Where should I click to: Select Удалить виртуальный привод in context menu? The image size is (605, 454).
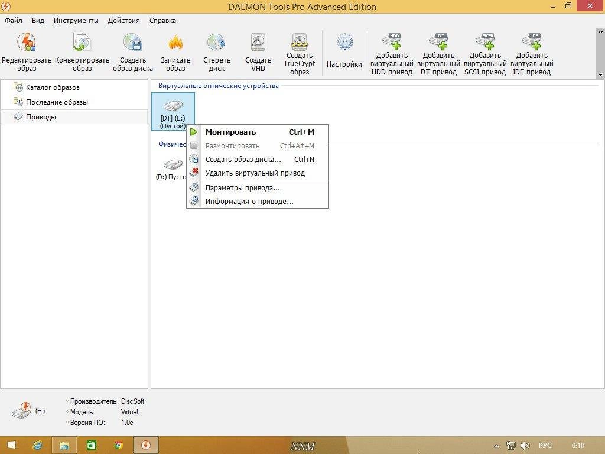258,173
